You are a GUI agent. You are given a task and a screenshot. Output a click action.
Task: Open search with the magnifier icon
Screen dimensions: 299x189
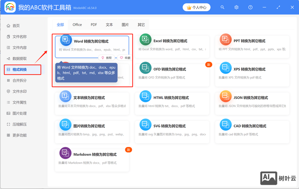tap(222, 7)
